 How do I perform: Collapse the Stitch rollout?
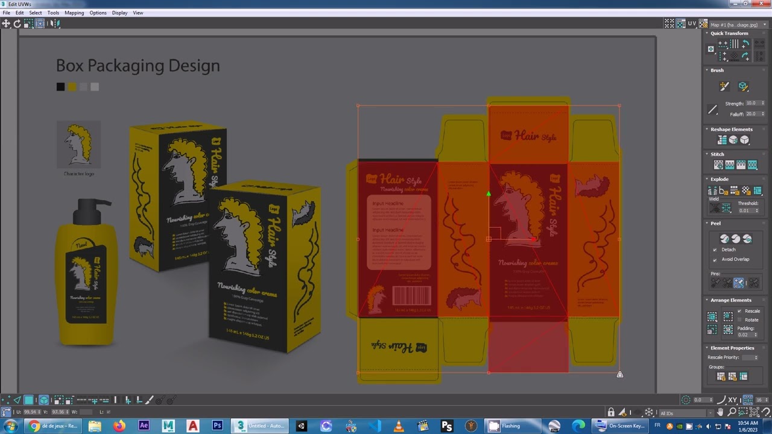(x=717, y=154)
